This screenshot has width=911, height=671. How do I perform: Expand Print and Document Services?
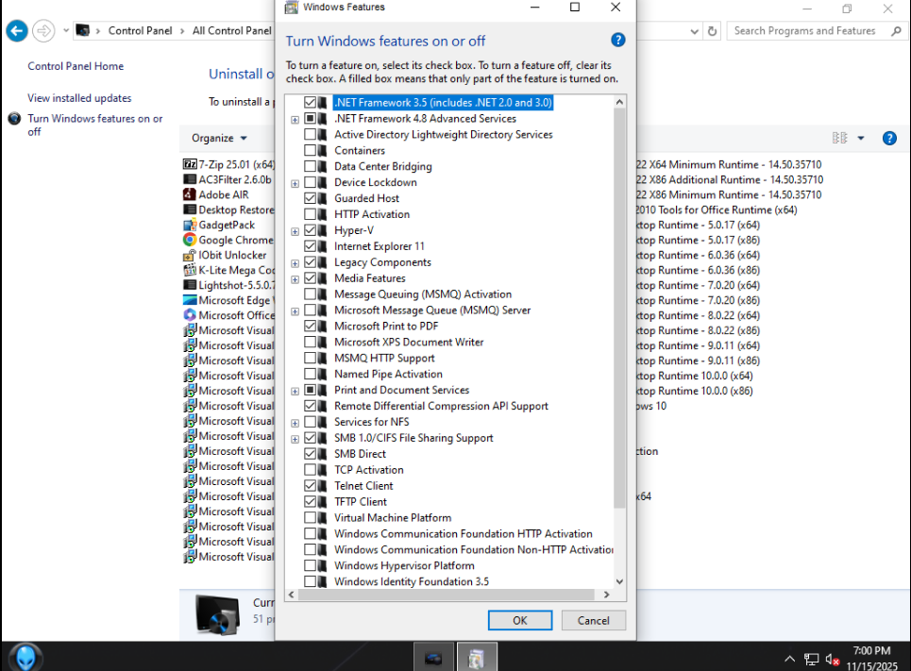click(295, 391)
